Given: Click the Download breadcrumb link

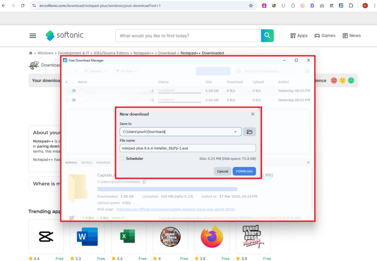Looking at the screenshot, I should (167, 53).
